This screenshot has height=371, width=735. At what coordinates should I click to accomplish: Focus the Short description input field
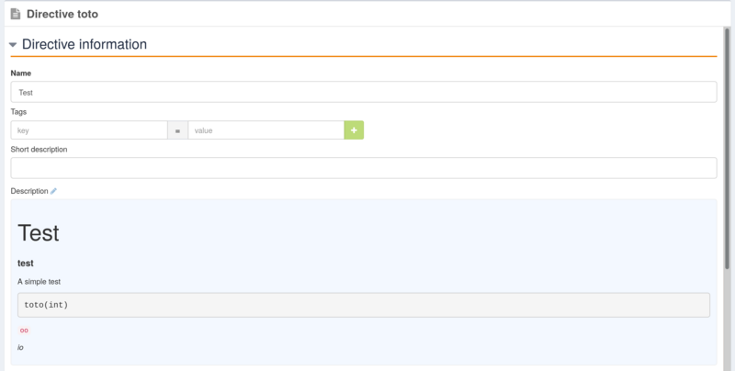364,168
